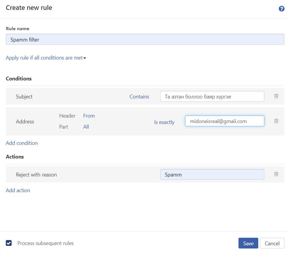
Task: Click the midoneisreal@gmail.com address field
Action: tap(225, 121)
